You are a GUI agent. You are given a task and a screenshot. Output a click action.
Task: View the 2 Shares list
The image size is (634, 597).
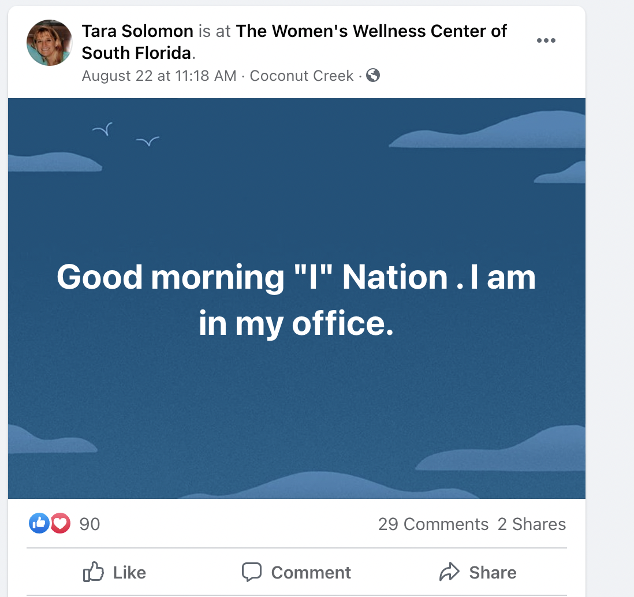tap(531, 524)
